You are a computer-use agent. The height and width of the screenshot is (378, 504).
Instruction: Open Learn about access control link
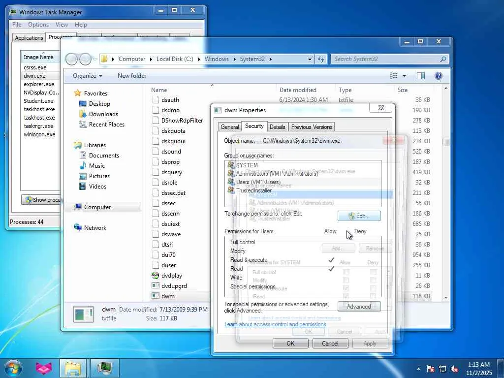coord(275,324)
